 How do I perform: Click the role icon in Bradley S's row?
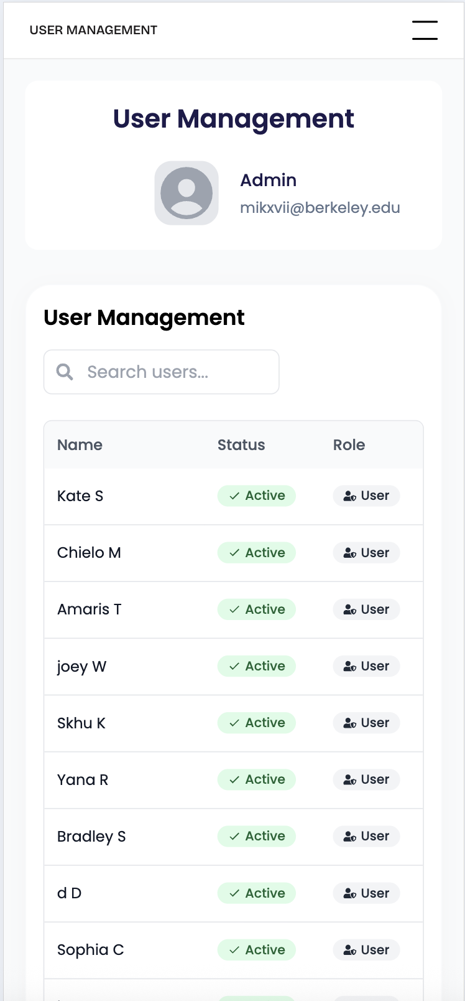[350, 837]
